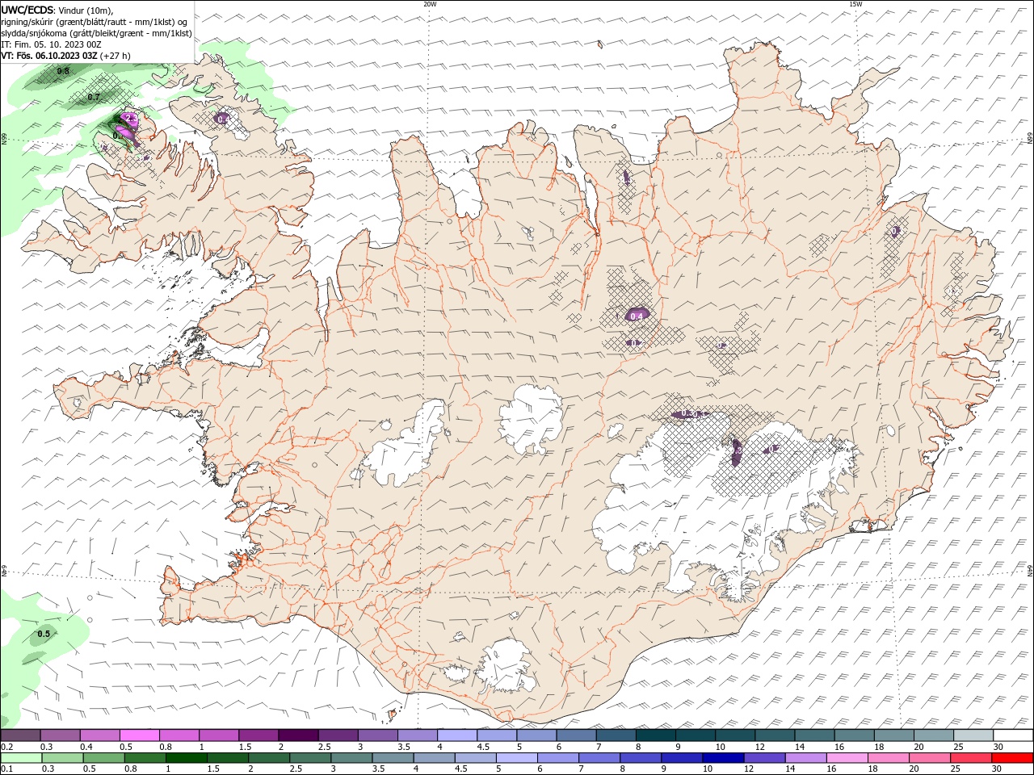The height and width of the screenshot is (775, 1034).
Task: Click the 15W longitude label at the top
Action: pyautogui.click(x=855, y=4)
